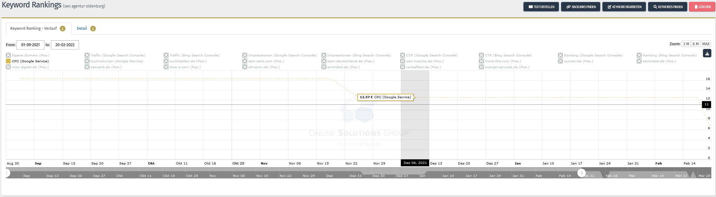716x197 pixels.
Task: Toggle Eigene Domain (Pos.) series
Action: click(x=28, y=55)
